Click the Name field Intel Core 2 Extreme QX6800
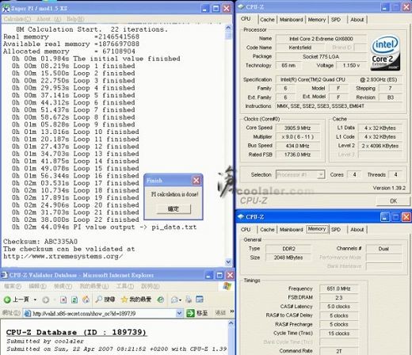 pyautogui.click(x=321, y=39)
